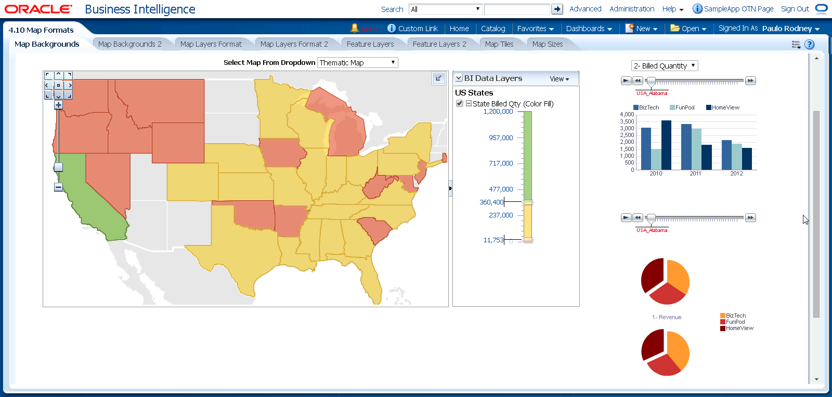Screen dimensions: 832x397
Task: Zoom out the map with minus button
Action: point(58,187)
